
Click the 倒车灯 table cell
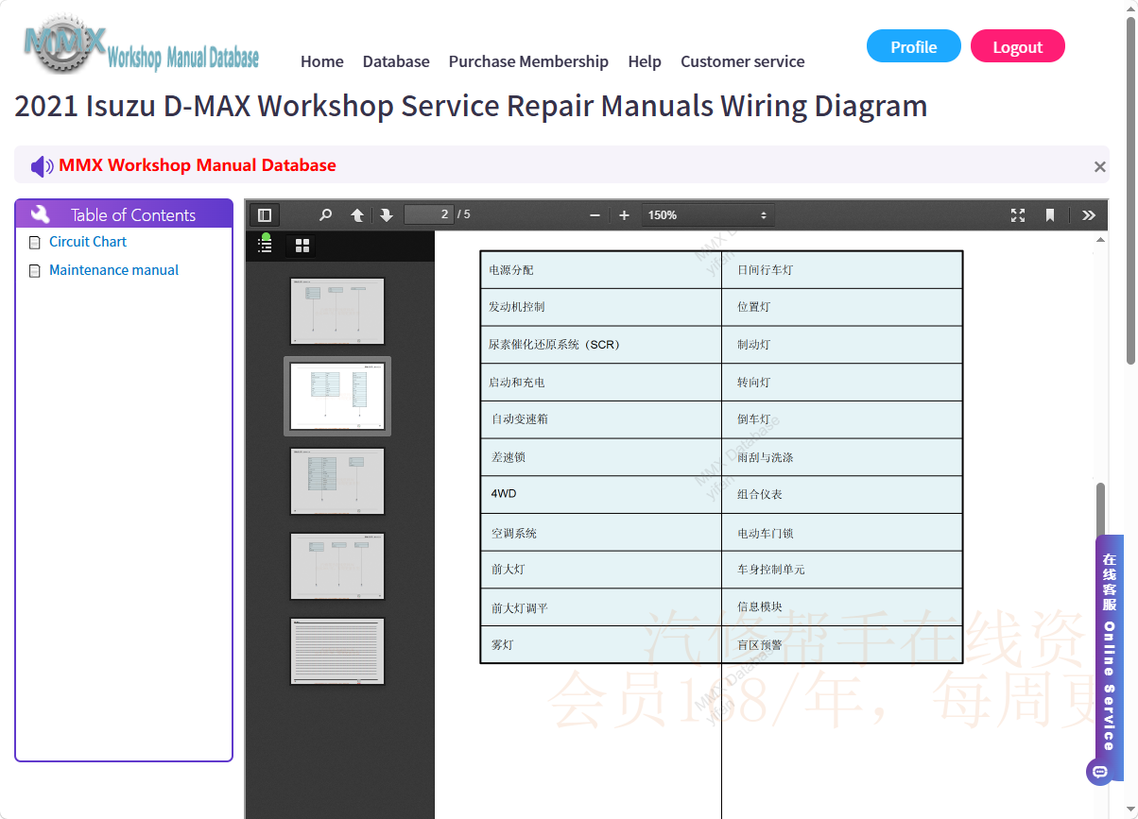click(x=842, y=419)
